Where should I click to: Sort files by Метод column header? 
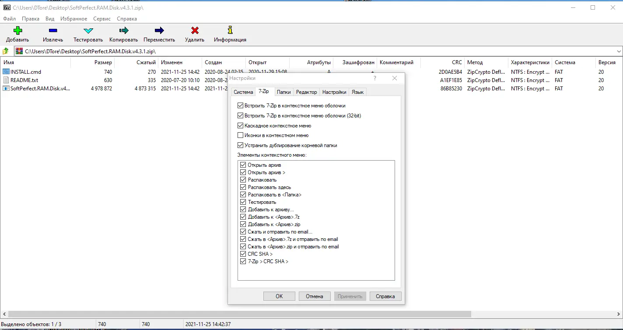(x=486, y=62)
